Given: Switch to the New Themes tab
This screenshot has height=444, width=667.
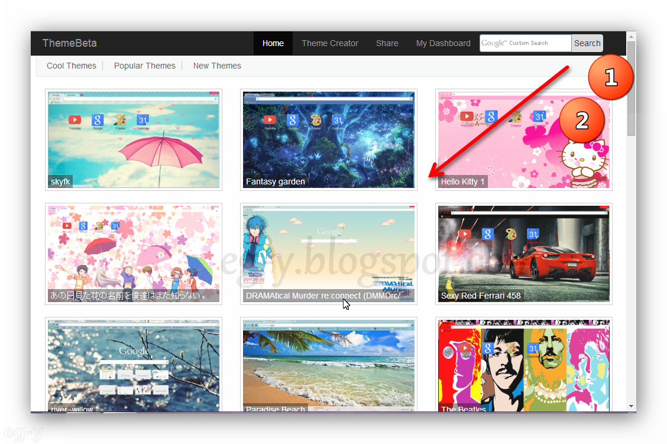Looking at the screenshot, I should click(x=217, y=66).
